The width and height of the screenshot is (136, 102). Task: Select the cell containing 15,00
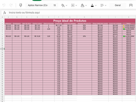(59, 29)
